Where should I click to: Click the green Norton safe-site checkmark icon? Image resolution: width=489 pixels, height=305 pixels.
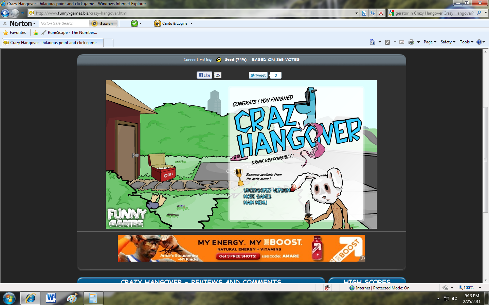pos(134,23)
